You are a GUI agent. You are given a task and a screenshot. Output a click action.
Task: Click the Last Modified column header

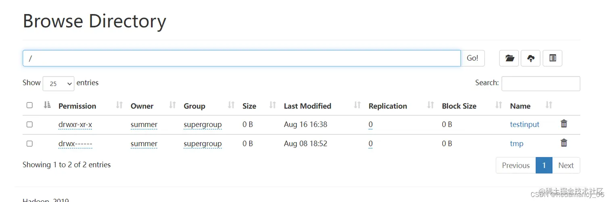(307, 106)
